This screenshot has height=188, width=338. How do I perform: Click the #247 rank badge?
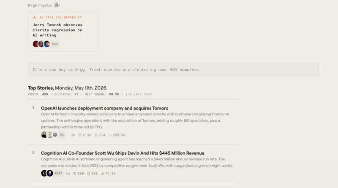(x=58, y=173)
